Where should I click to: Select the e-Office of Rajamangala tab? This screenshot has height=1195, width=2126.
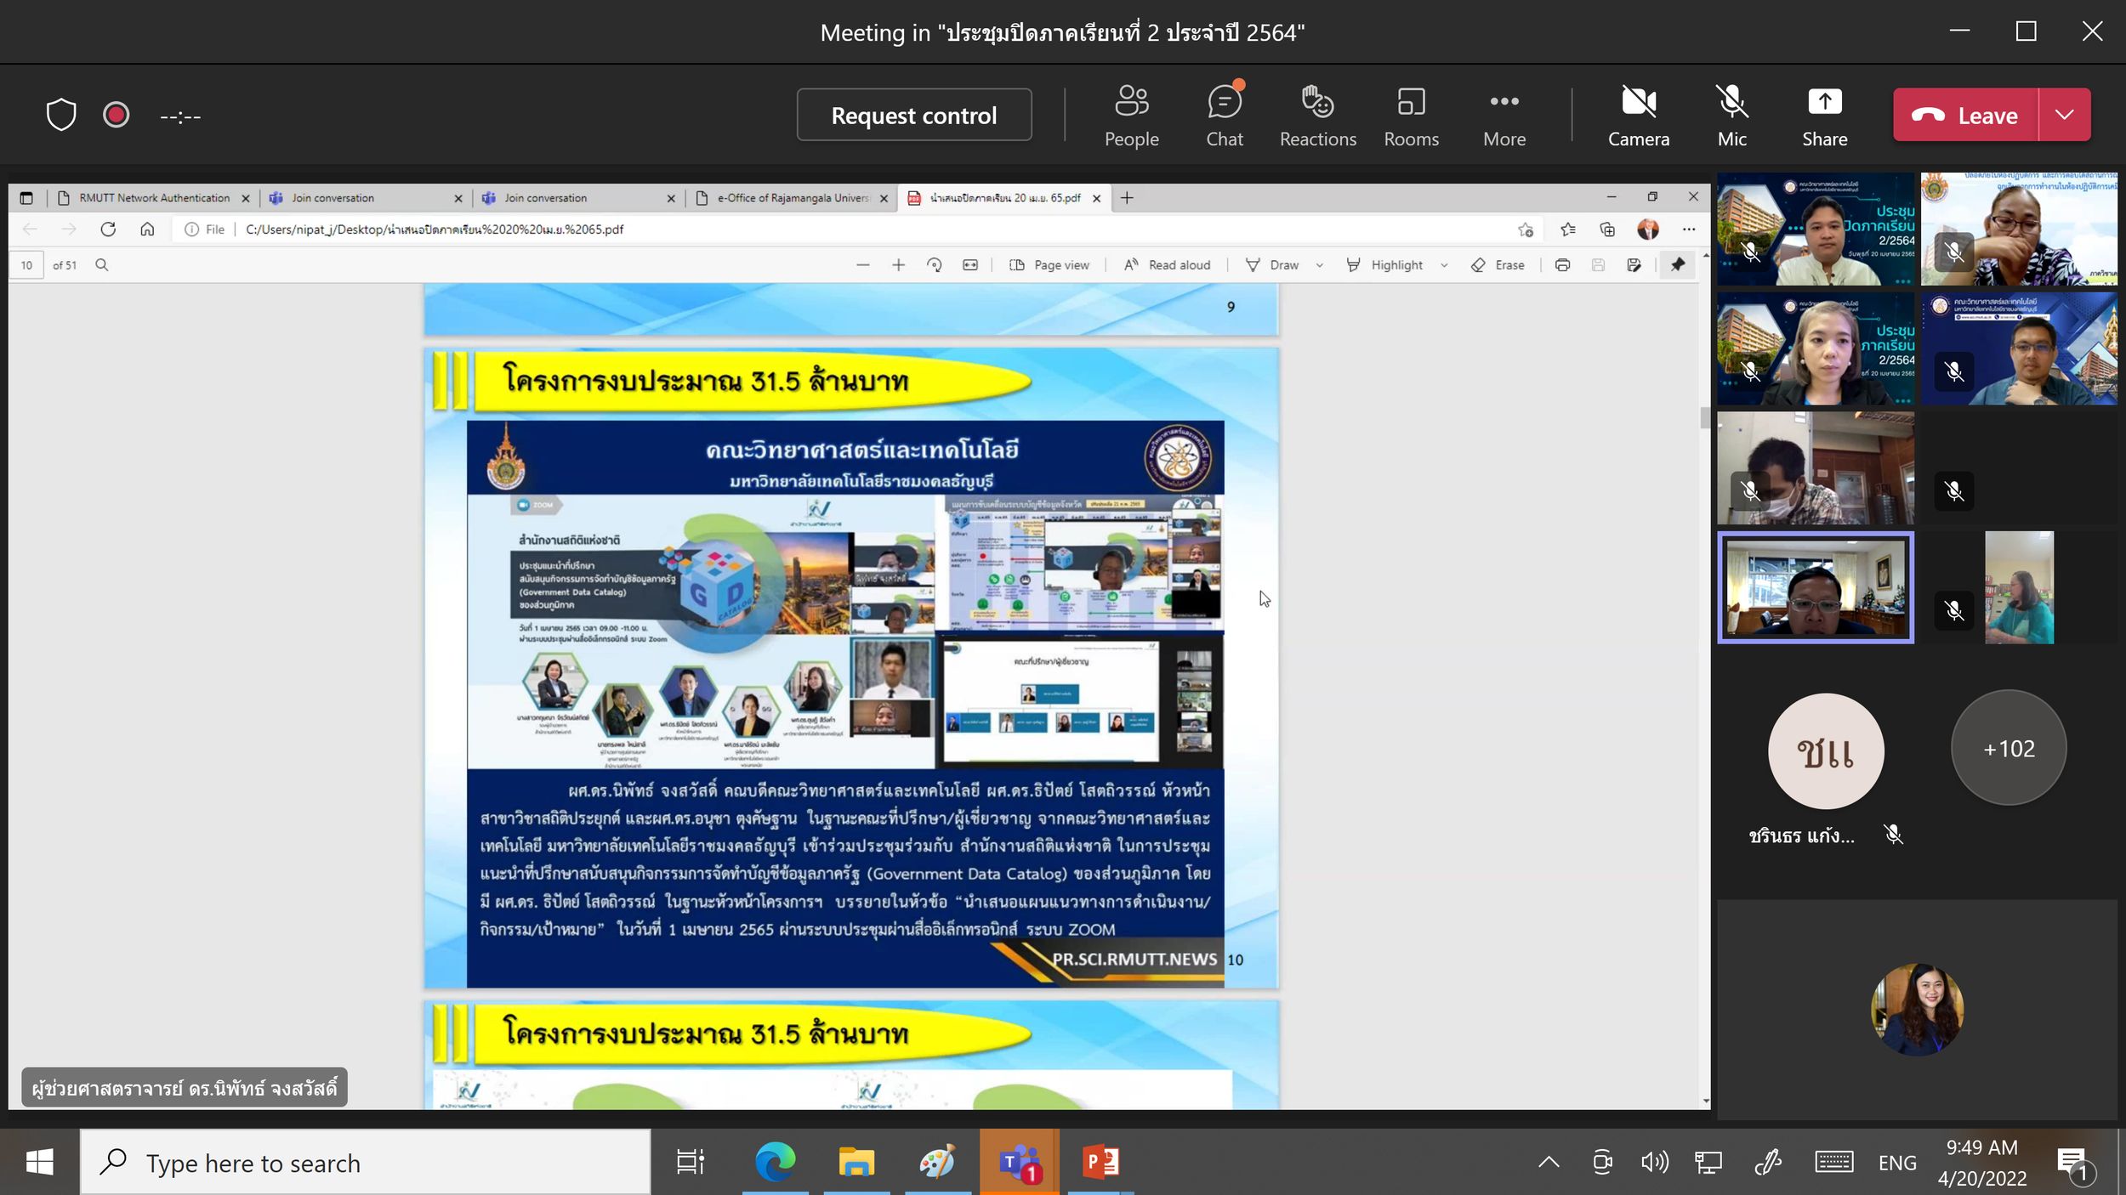(x=791, y=198)
